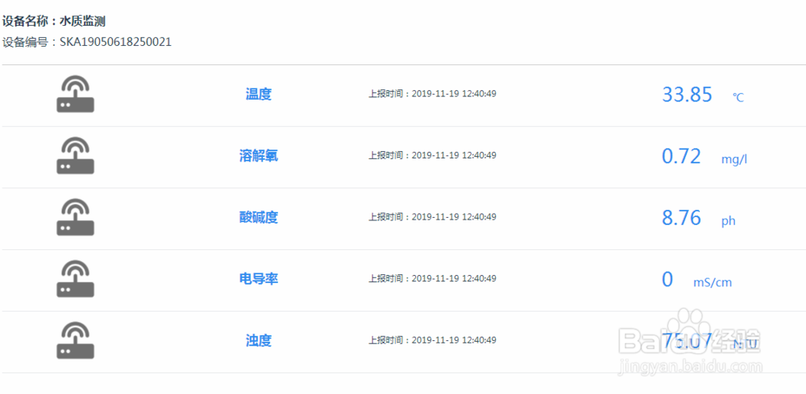
Task: Open the 溶解氧 sensor link
Action: [259, 156]
